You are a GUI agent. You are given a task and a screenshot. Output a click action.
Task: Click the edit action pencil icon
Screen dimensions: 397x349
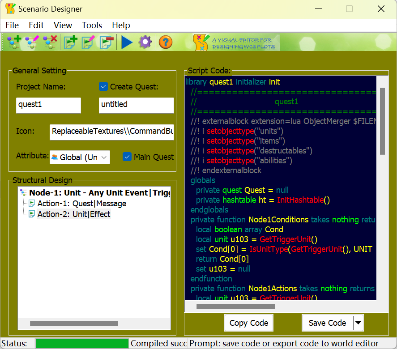point(88,42)
